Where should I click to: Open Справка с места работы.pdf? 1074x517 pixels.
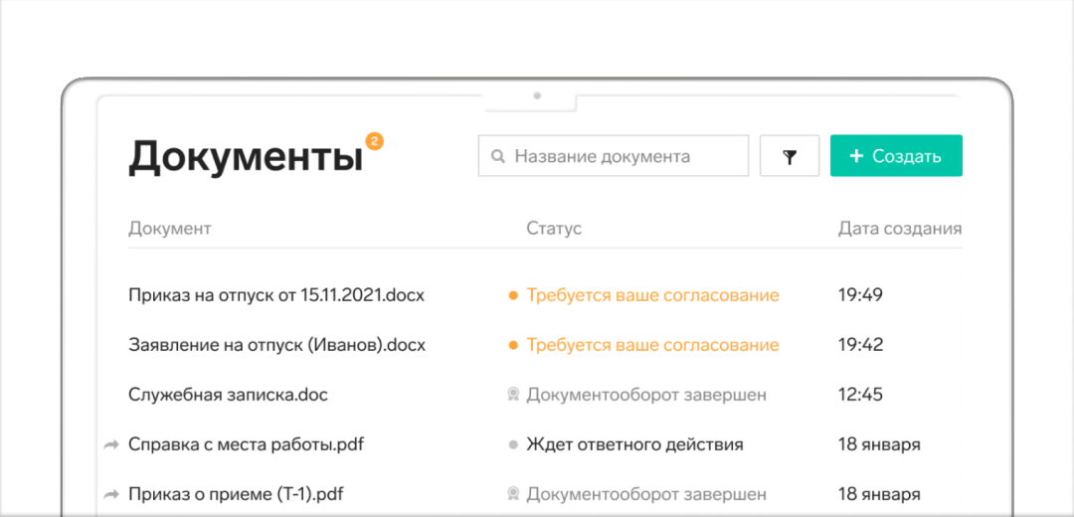246,444
